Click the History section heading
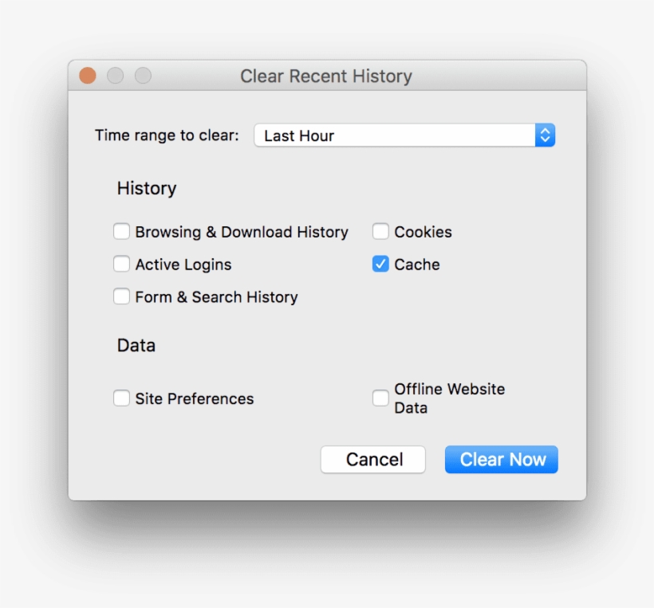Image resolution: width=654 pixels, height=608 pixels. [x=147, y=189]
